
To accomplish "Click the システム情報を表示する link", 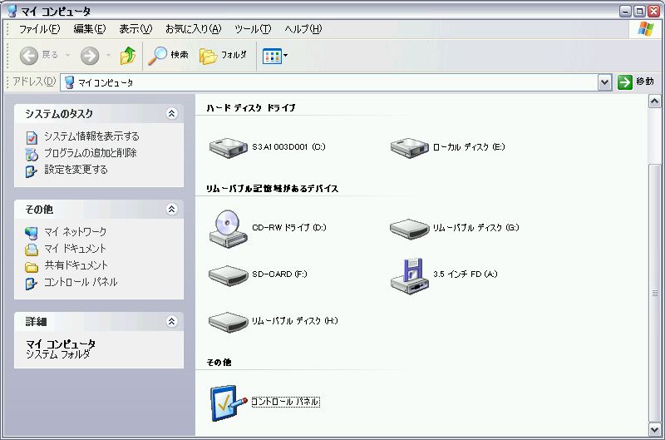I will click(91, 136).
